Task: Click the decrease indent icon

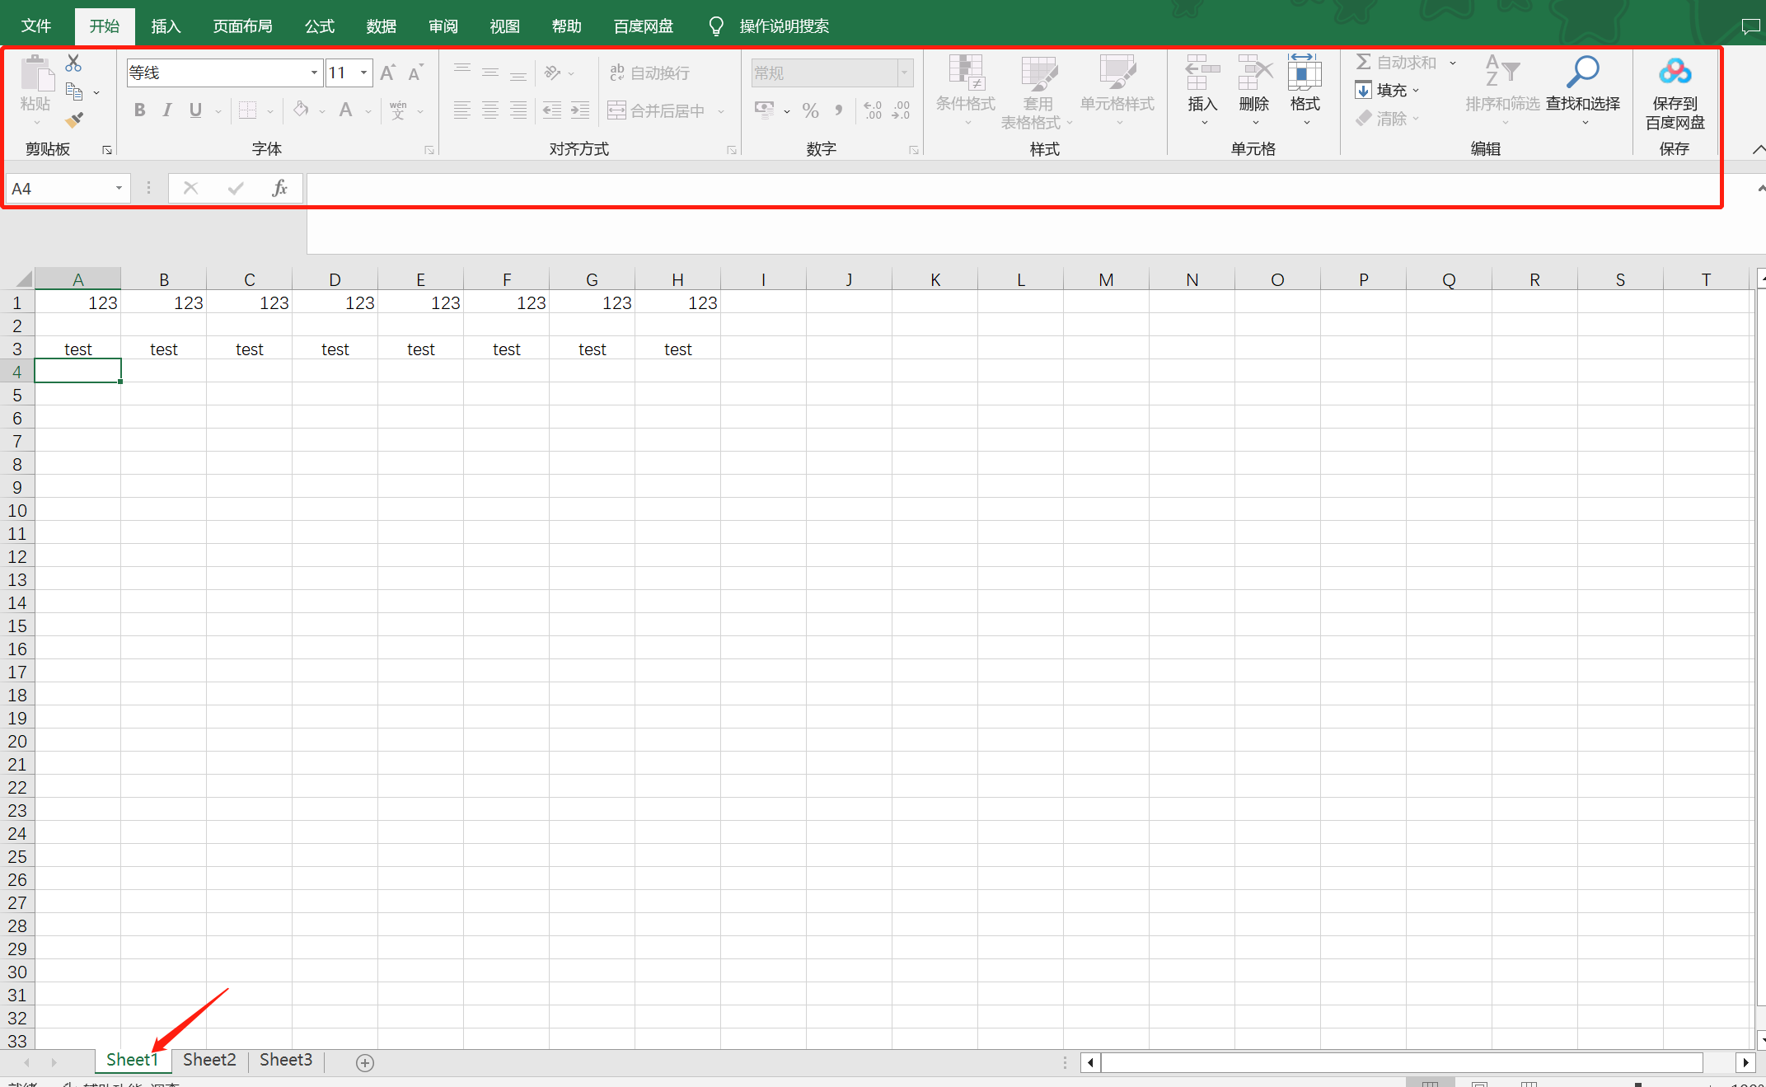Action: pyautogui.click(x=552, y=110)
